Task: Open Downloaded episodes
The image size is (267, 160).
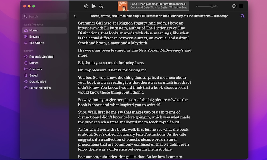Action: click(44, 82)
